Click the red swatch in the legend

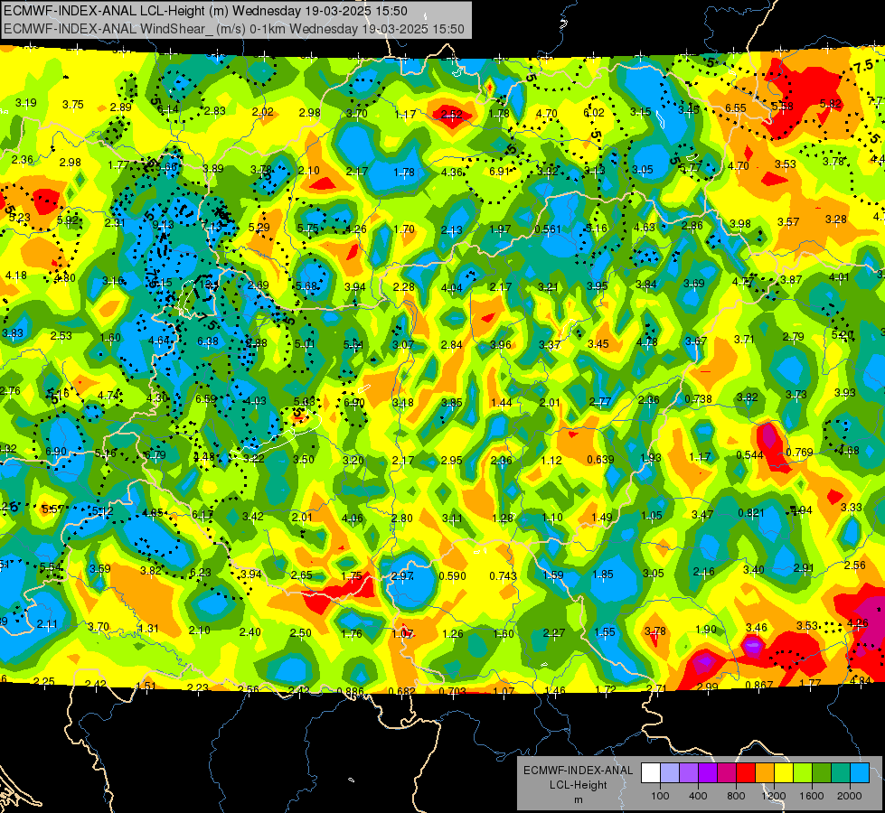[x=746, y=773]
